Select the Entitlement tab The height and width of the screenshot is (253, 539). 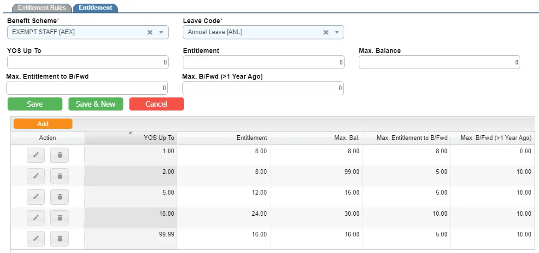pos(95,7)
